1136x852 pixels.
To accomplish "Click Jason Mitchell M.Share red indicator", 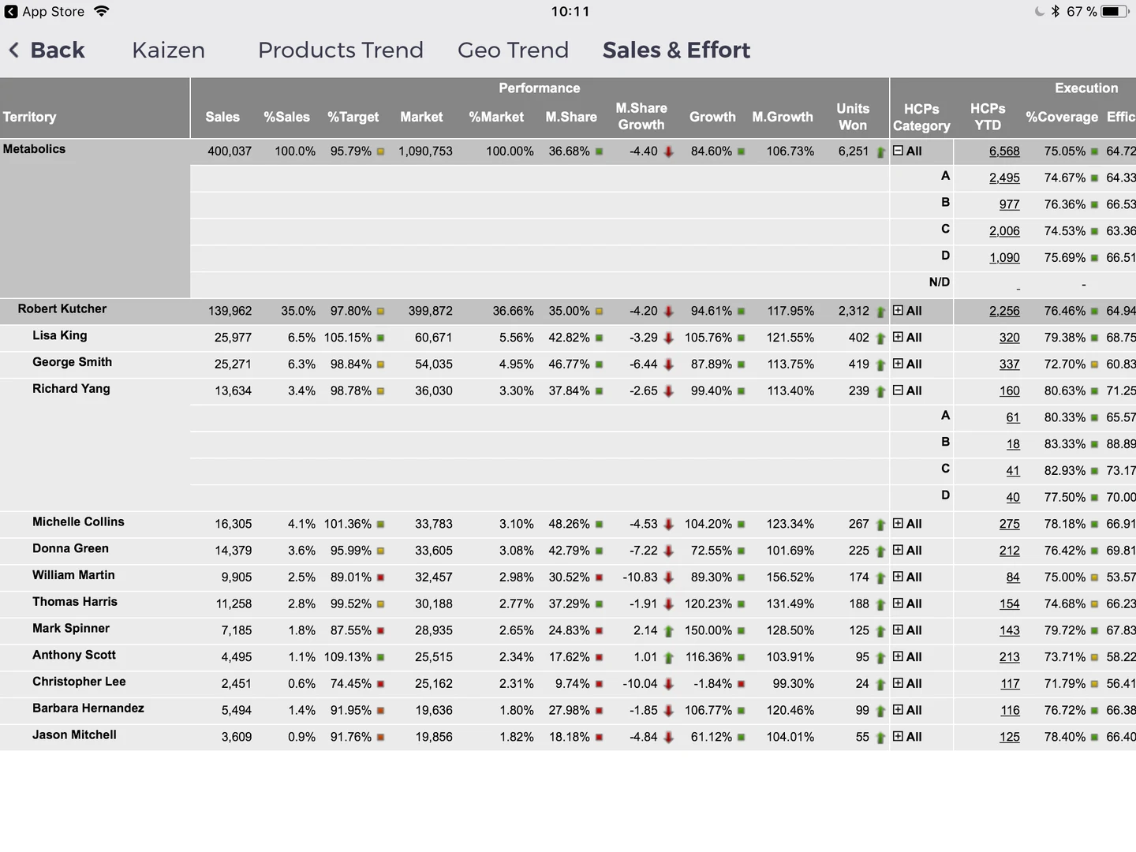I will (x=599, y=738).
